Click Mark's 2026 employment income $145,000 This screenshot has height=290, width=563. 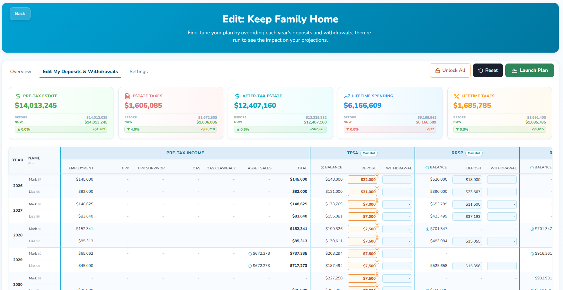point(85,179)
